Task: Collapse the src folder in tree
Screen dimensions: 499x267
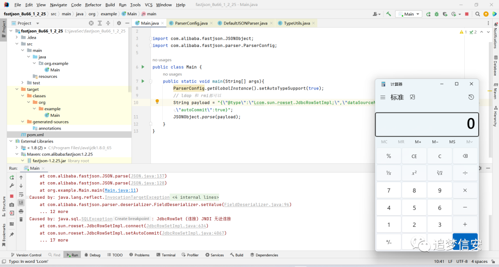Action: tap(17, 44)
